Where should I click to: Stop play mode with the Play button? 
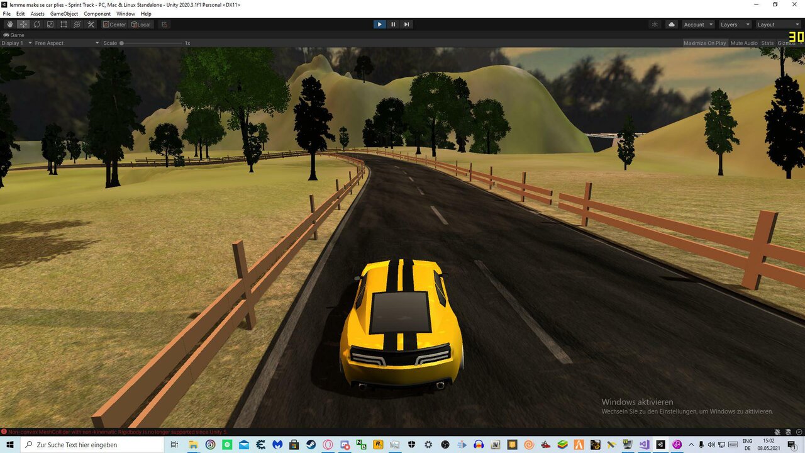379,25
